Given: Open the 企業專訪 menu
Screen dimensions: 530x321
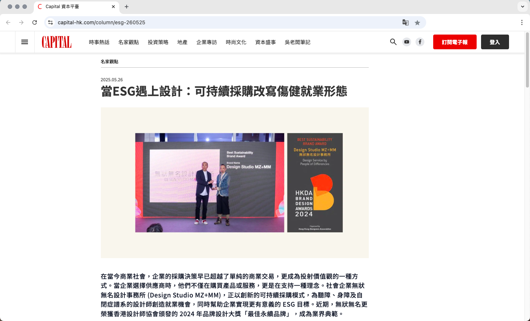Looking at the screenshot, I should point(207,42).
